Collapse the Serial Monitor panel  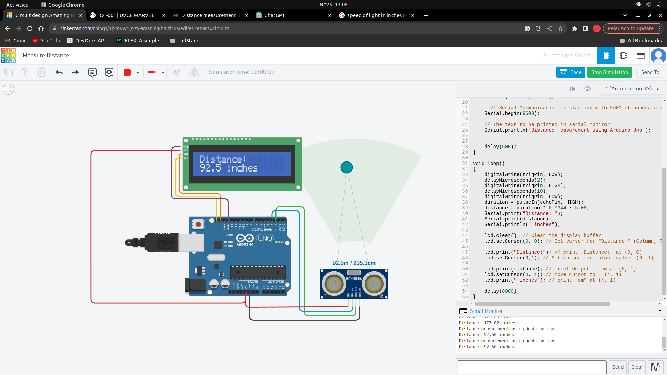[x=660, y=311]
